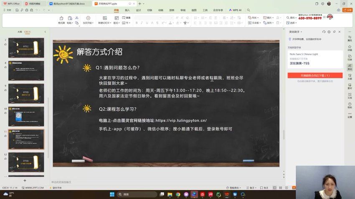
Task: Click the Redo arrow in quick toolbar
Action: (44, 10)
